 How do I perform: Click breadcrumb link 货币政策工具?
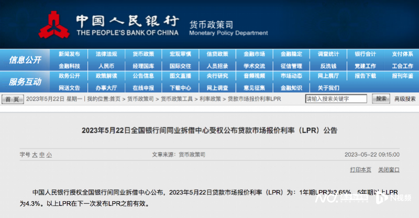click(177, 99)
